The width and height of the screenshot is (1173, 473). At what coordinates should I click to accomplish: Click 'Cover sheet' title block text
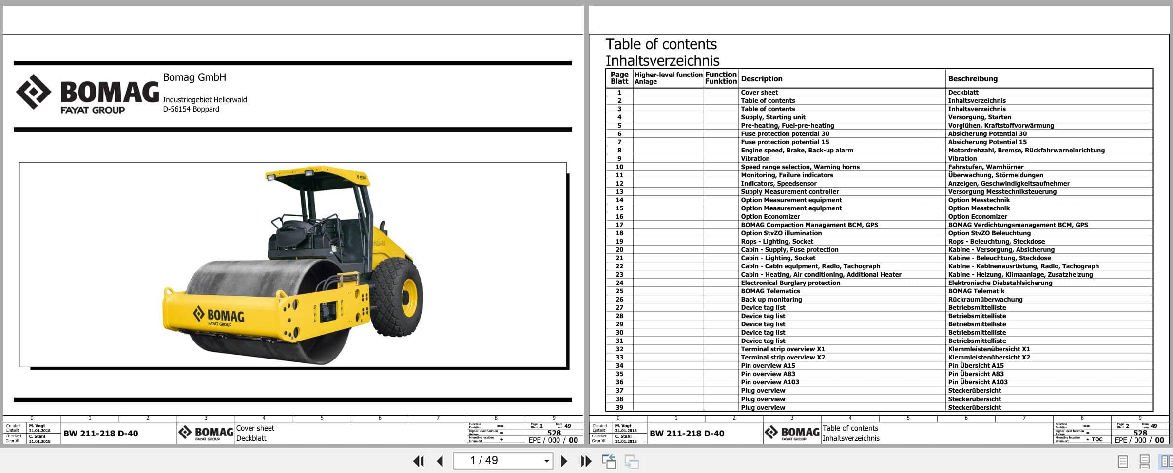(255, 428)
